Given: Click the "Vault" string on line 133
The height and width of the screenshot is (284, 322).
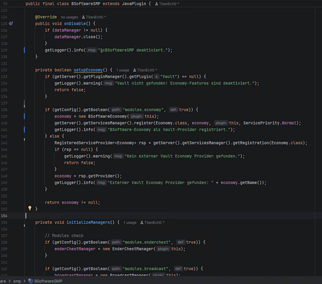Looking at the screenshot, I should click(x=169, y=77).
